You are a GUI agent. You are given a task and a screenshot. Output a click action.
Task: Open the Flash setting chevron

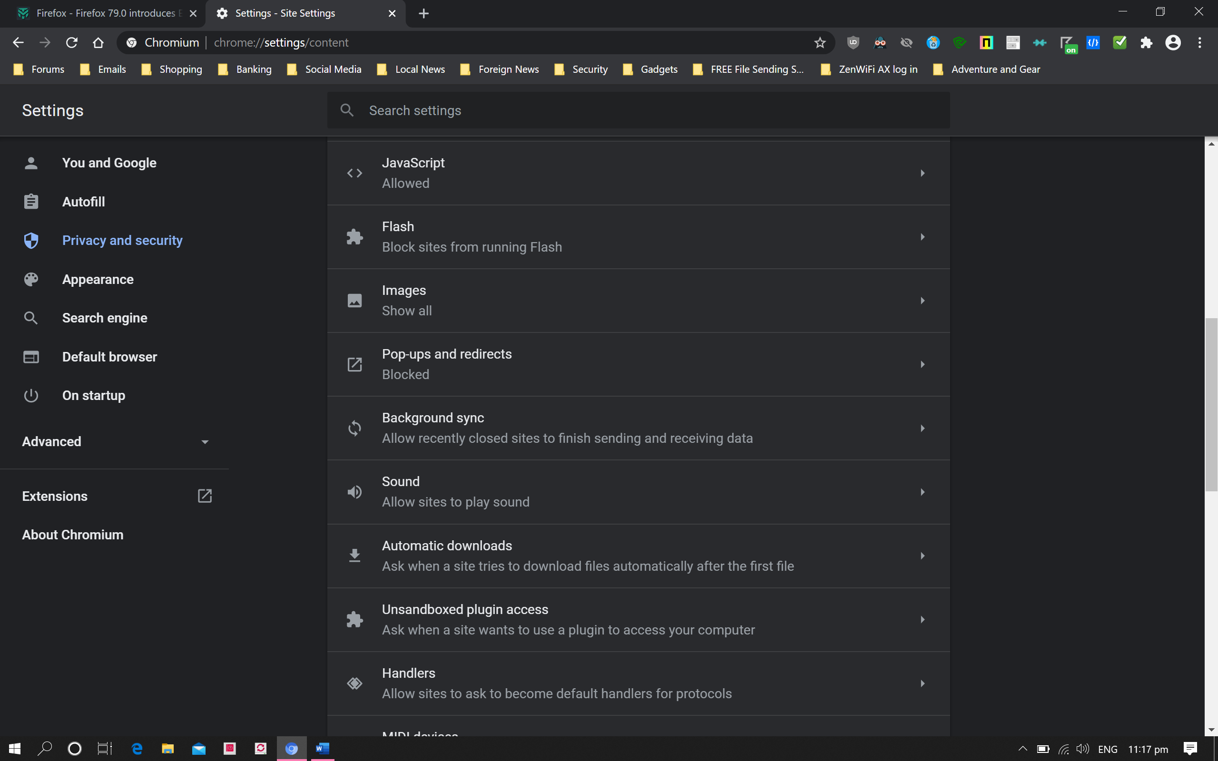[x=922, y=237]
